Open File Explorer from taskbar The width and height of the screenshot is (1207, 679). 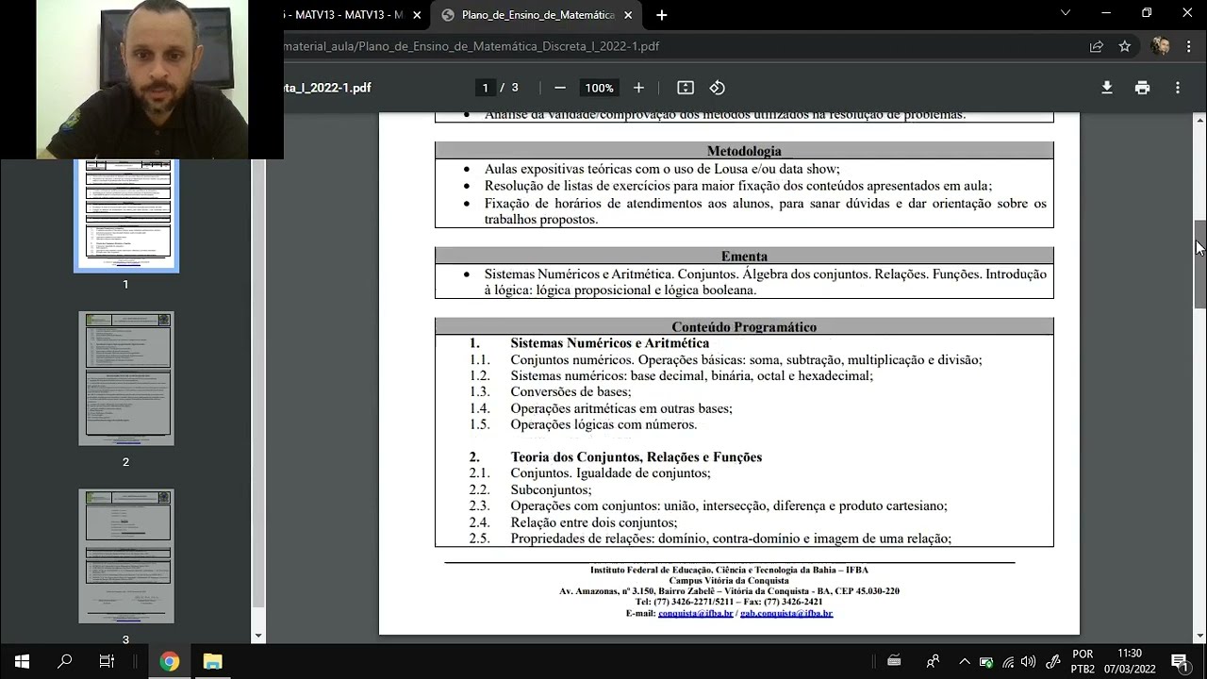(212, 661)
